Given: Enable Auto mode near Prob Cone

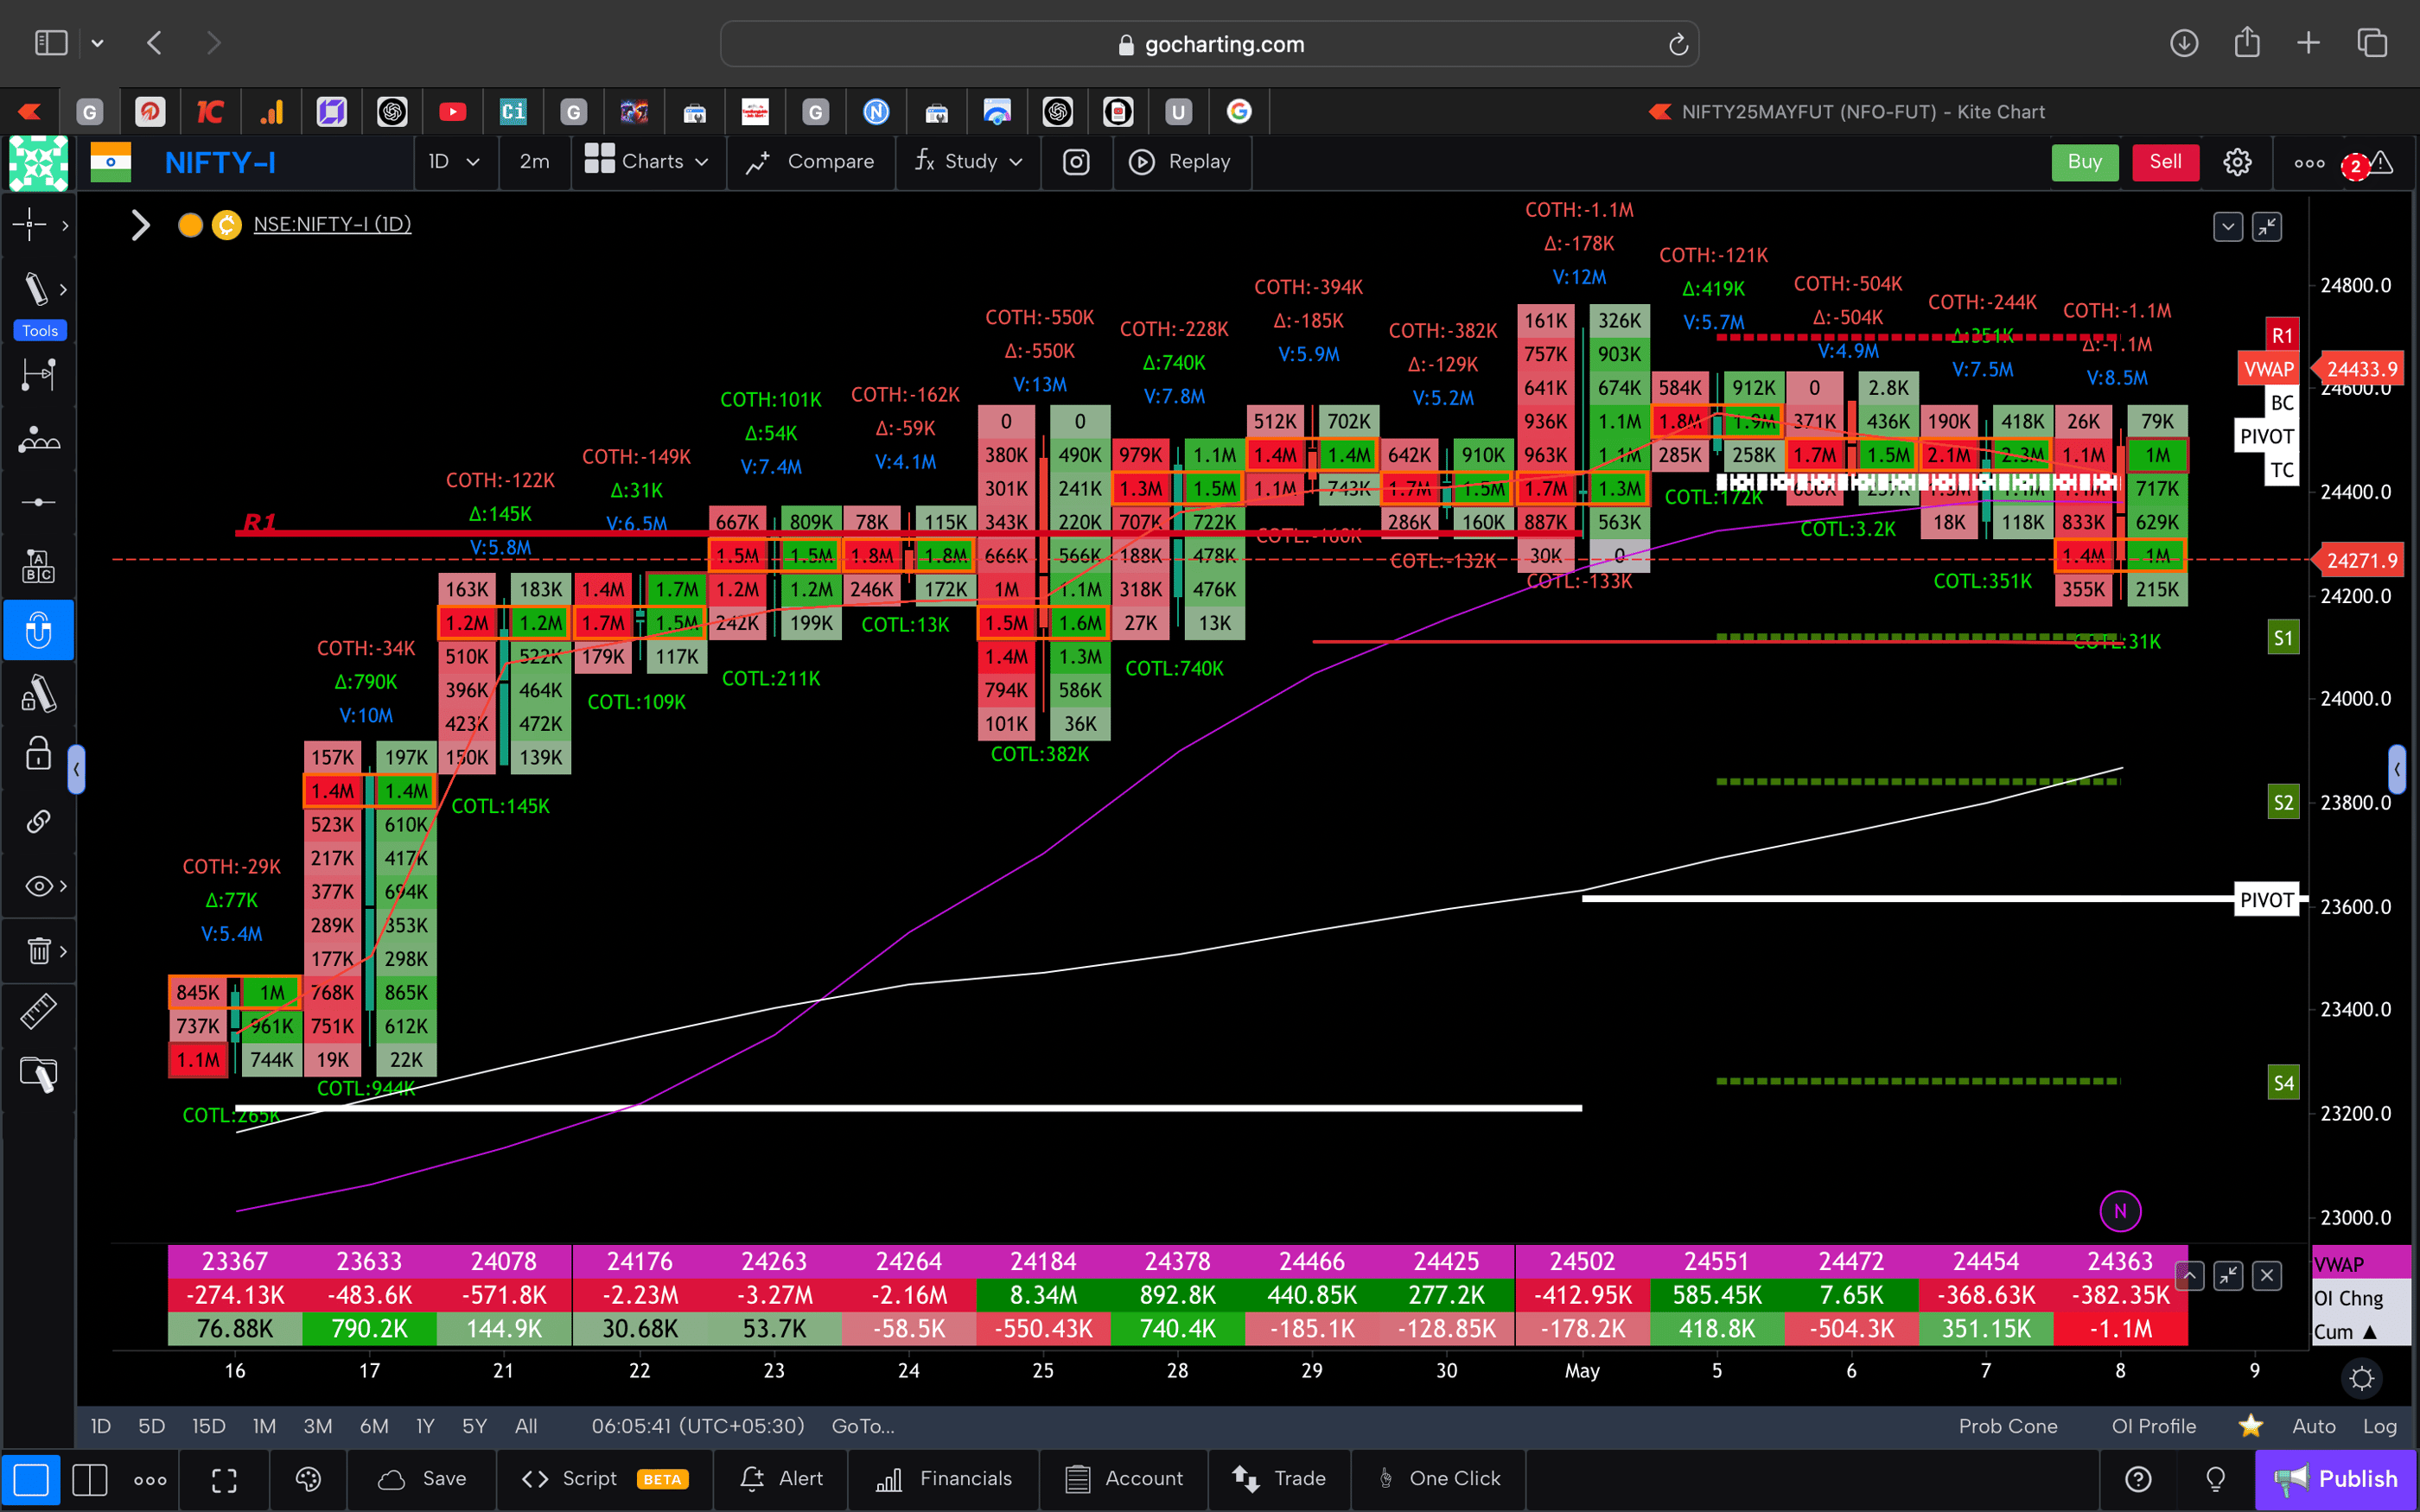Looking at the screenshot, I should coord(2314,1426).
